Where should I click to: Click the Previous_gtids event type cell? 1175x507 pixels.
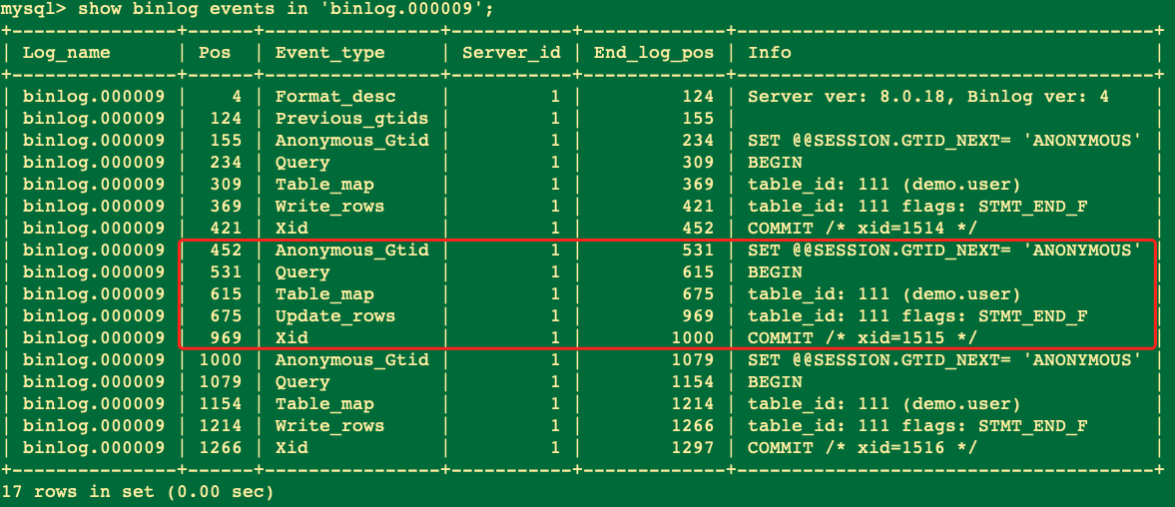click(x=351, y=119)
